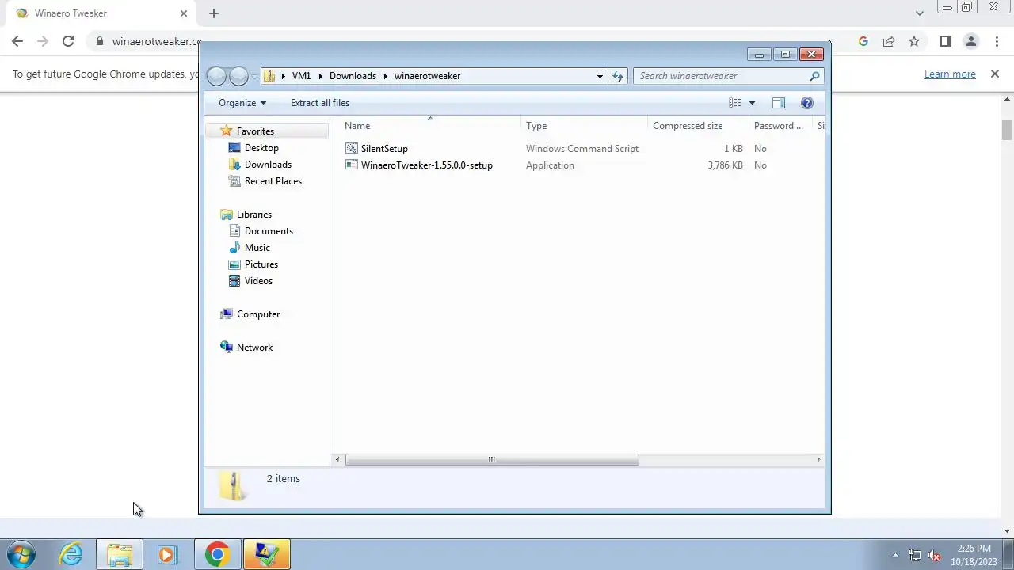Image resolution: width=1014 pixels, height=570 pixels.
Task: Click VM1 breadcrumb in address bar
Action: click(301, 76)
